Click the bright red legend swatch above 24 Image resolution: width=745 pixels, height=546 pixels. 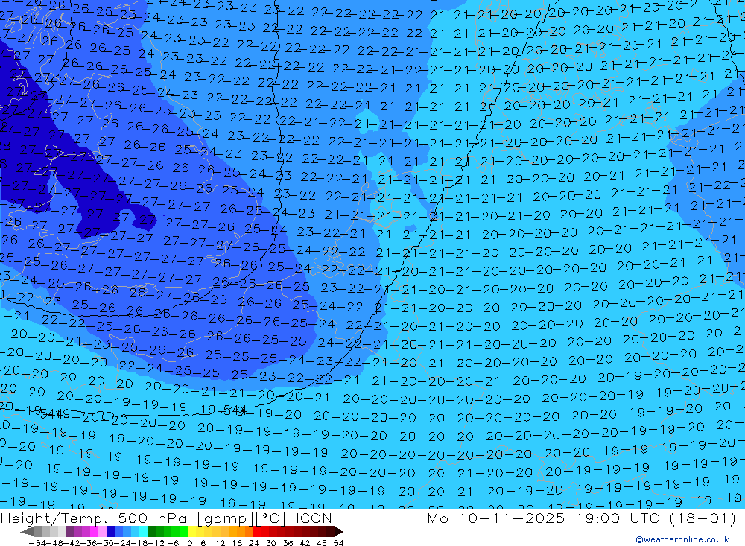(257, 532)
